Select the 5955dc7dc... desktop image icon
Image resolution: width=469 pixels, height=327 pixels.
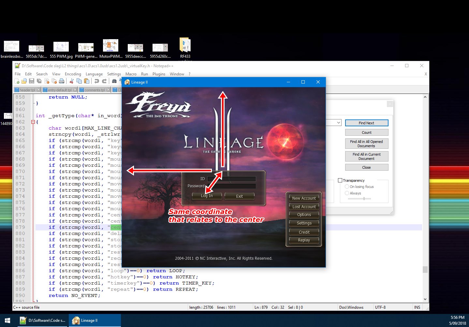tap(36, 51)
